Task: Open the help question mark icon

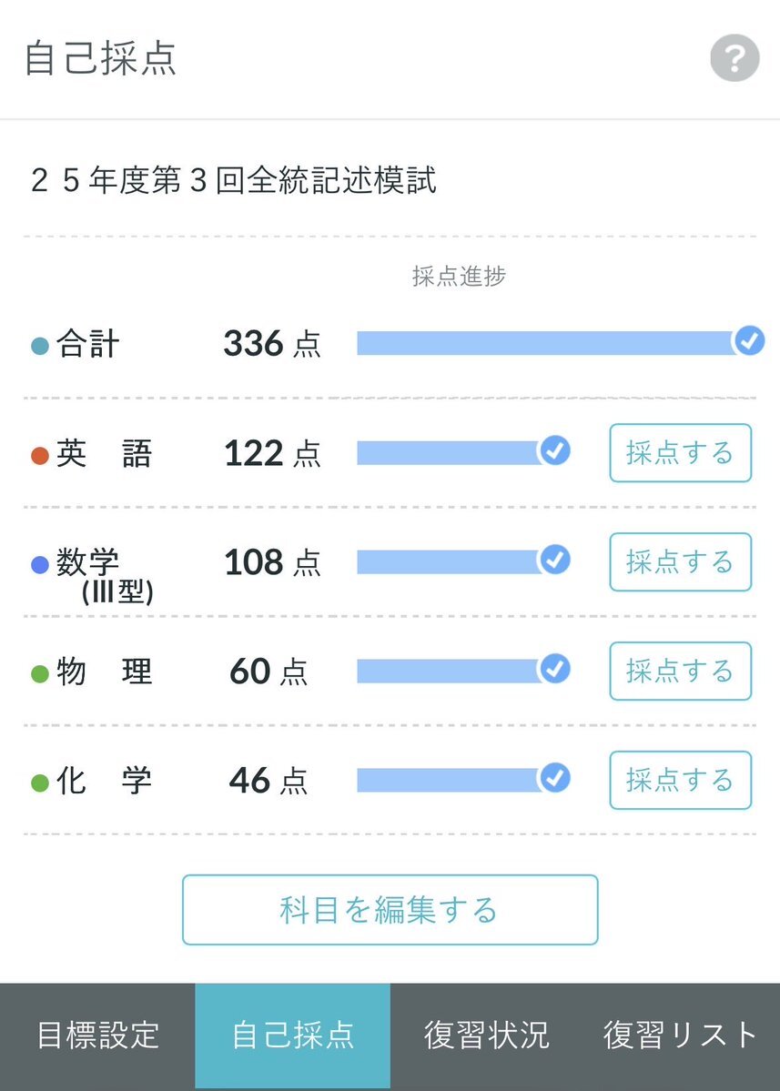Action: (734, 60)
